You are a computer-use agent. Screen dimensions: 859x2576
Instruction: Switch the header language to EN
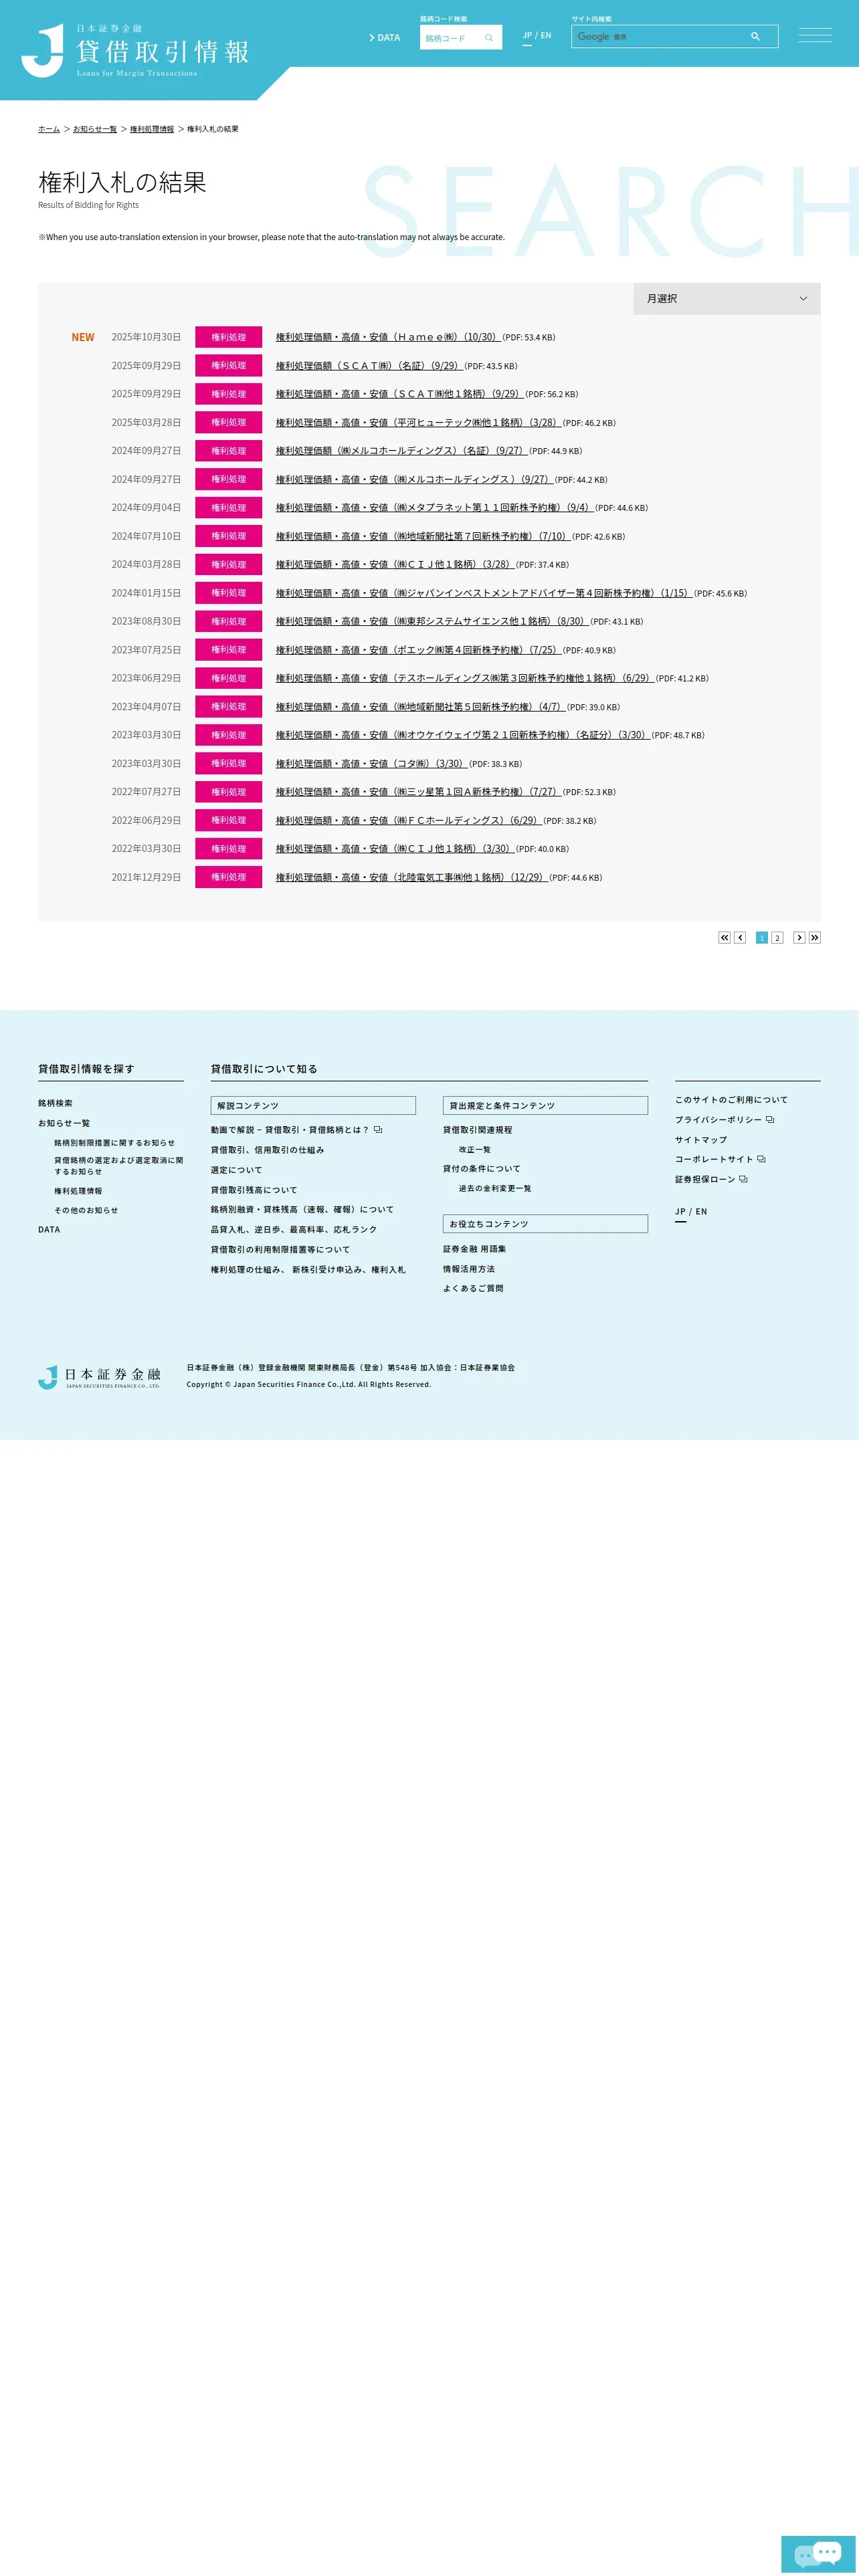546,35
